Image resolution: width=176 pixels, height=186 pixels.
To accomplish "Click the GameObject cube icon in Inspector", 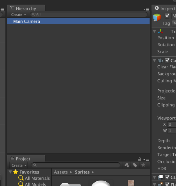I will pos(157,17).
